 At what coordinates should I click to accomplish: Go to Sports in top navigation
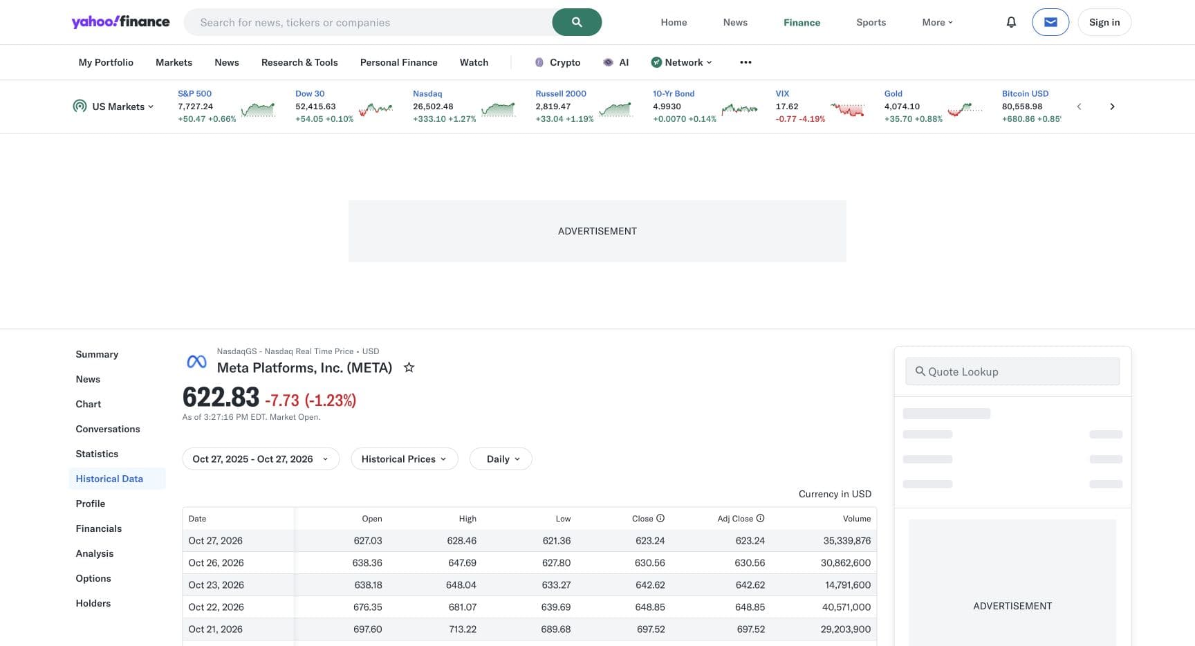tap(871, 22)
